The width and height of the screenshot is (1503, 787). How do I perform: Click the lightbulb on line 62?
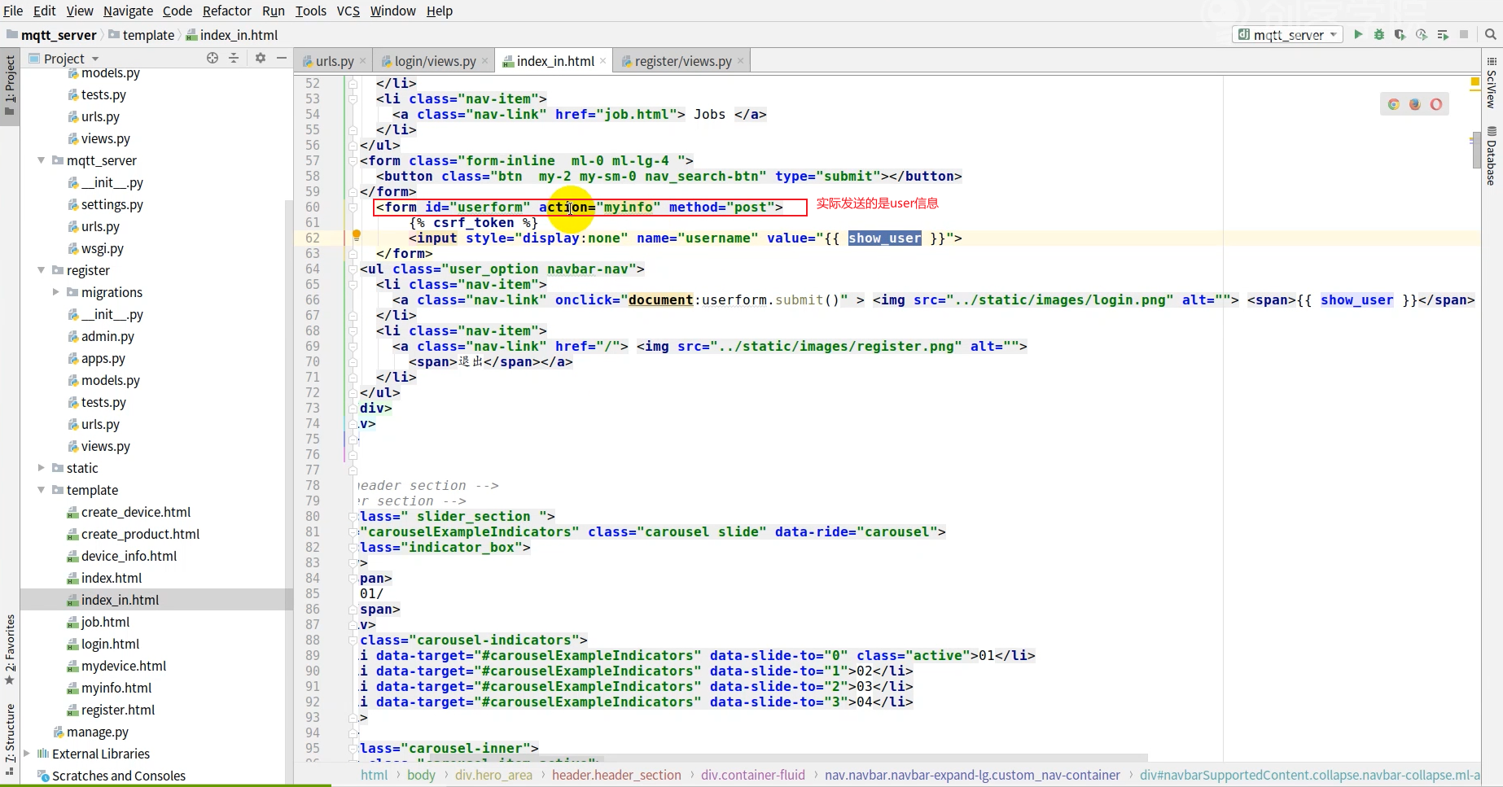(x=356, y=235)
